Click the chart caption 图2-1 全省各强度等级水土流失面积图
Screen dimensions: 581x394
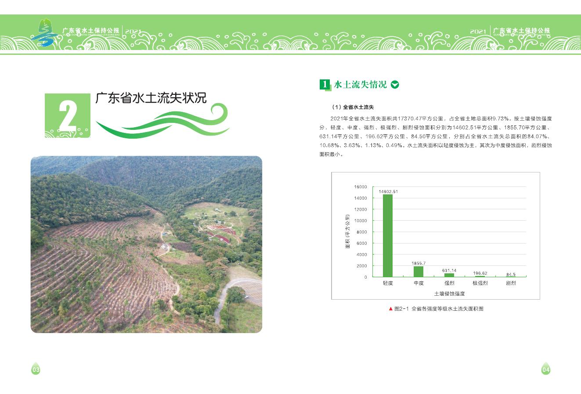(439, 309)
